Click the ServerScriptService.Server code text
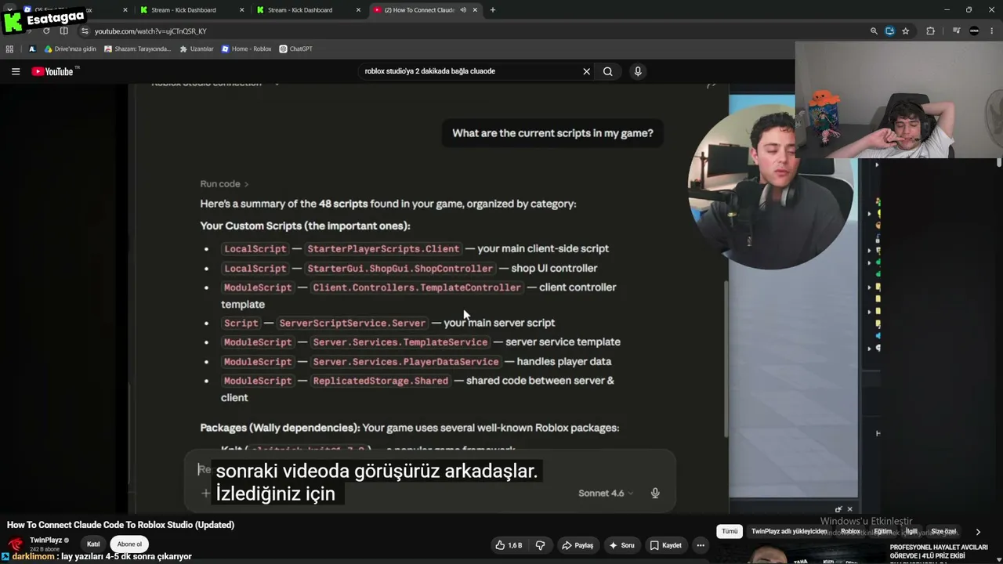The width and height of the screenshot is (1003, 564). pos(353,323)
